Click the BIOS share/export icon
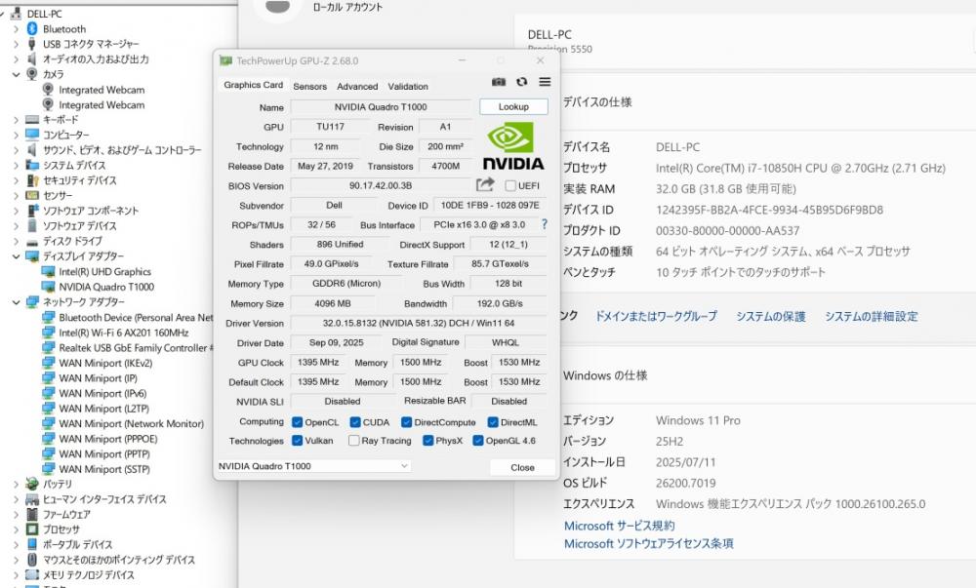The height and width of the screenshot is (588, 976). [485, 184]
